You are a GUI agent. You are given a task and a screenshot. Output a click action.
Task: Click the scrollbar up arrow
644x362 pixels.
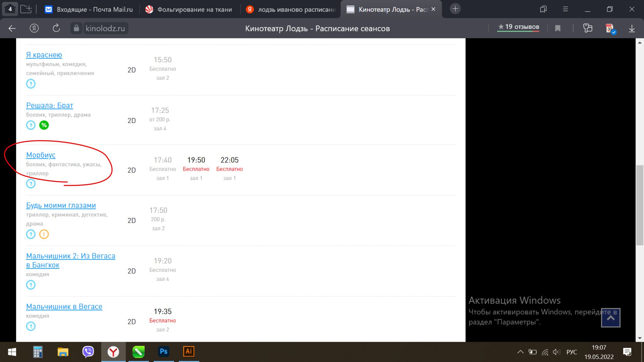640,42
